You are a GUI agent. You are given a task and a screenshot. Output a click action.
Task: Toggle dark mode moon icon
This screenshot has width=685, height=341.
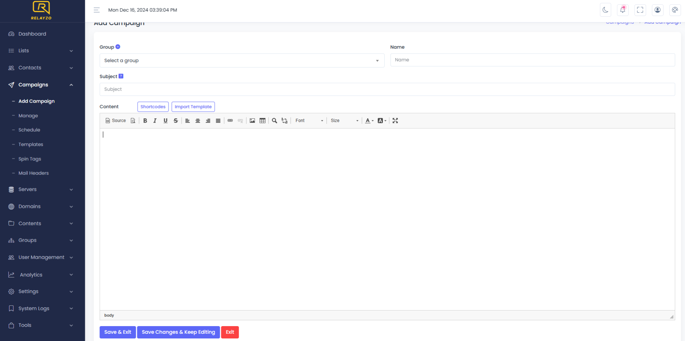click(605, 10)
